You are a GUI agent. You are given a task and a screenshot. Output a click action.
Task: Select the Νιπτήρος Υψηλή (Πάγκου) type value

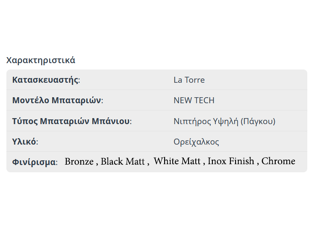[224, 121]
